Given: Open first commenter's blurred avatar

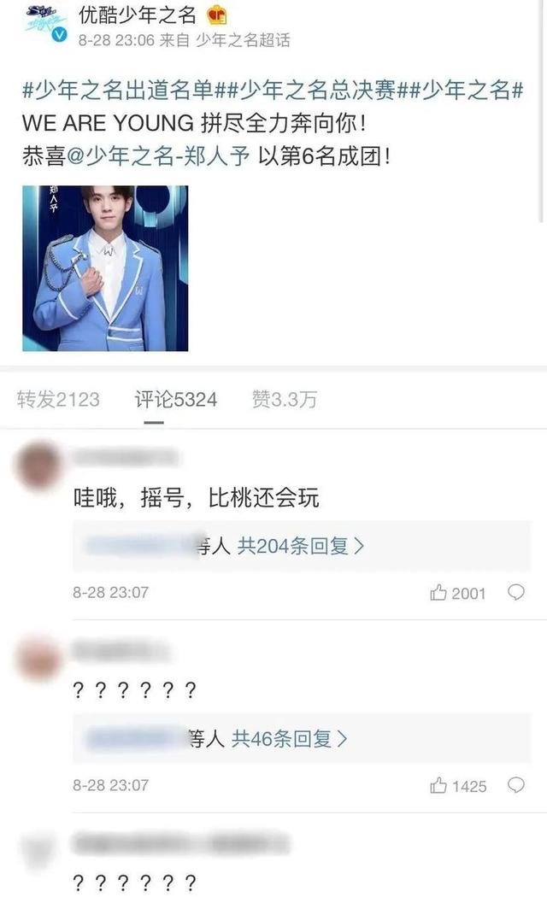Looking at the screenshot, I should (39, 466).
